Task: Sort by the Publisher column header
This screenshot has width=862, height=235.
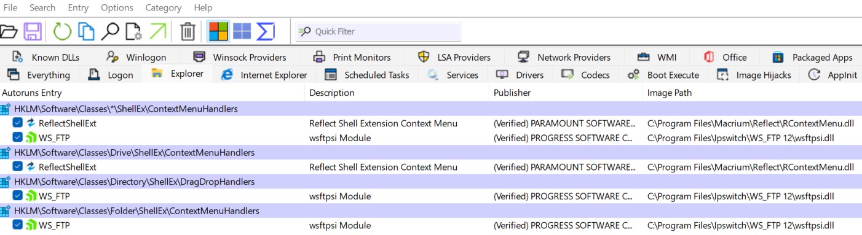Action: coord(566,93)
